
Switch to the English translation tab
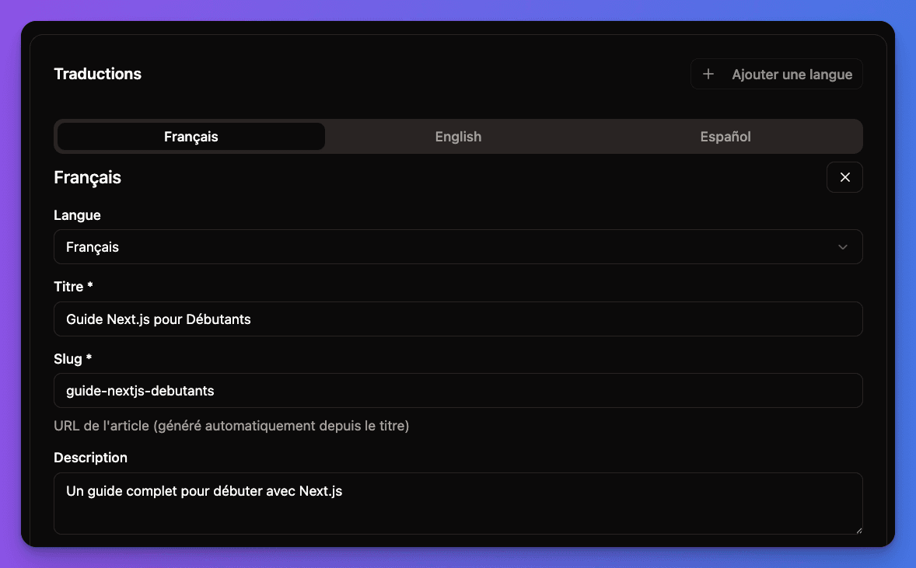point(458,136)
